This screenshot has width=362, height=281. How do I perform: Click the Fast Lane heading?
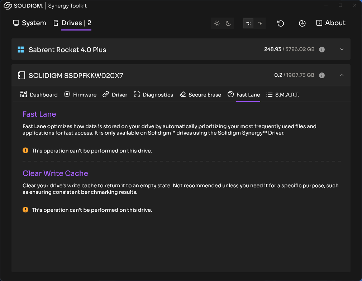39,114
